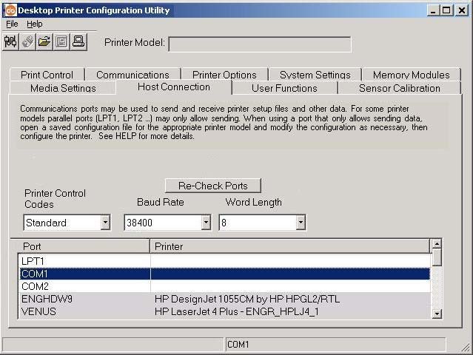Click the grayed-out second toolbar icon
Viewport: 473px width, 355px height.
tap(28, 42)
